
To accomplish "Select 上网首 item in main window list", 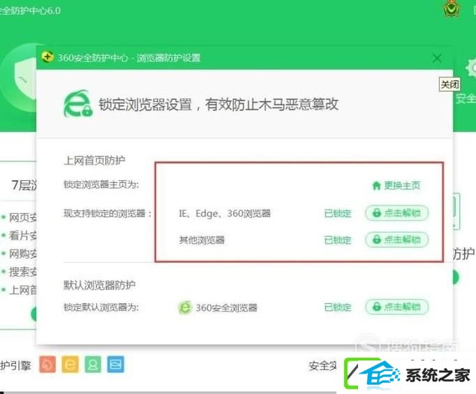I will coord(23,290).
